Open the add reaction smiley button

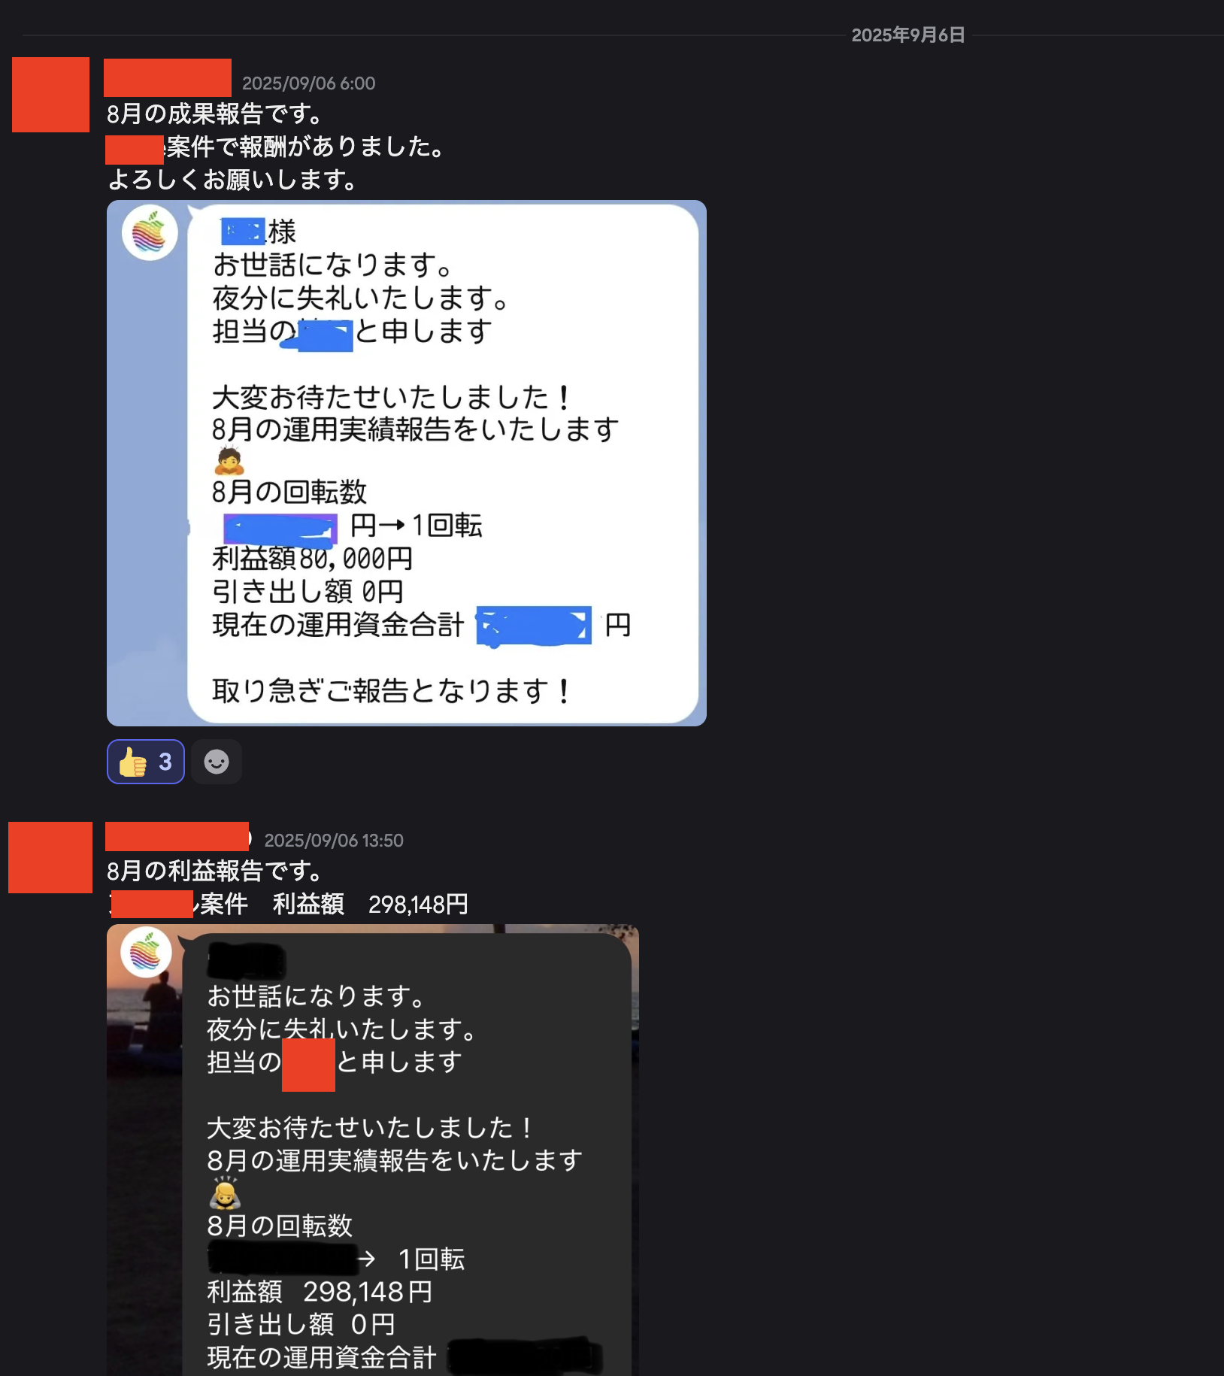point(217,762)
